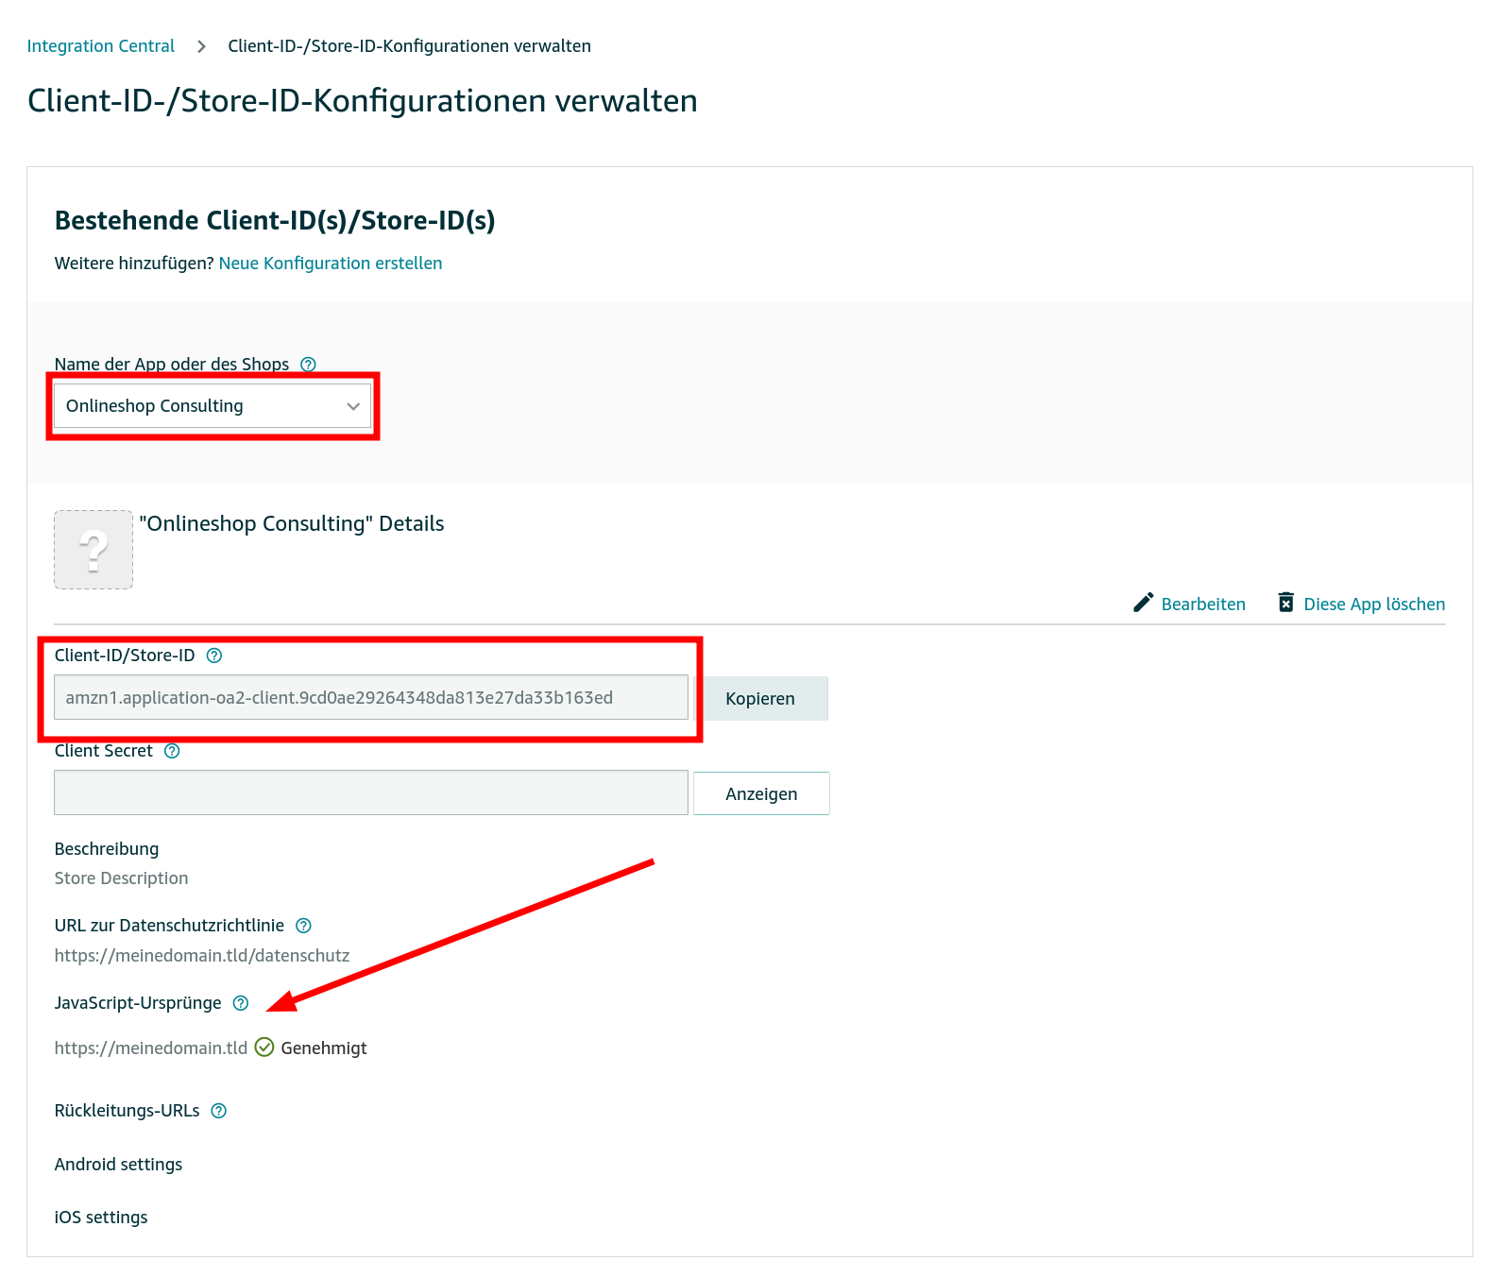Viewport: 1497px width, 1278px height.
Task: Click the green approved checkmark icon
Action: pyautogui.click(x=264, y=1048)
